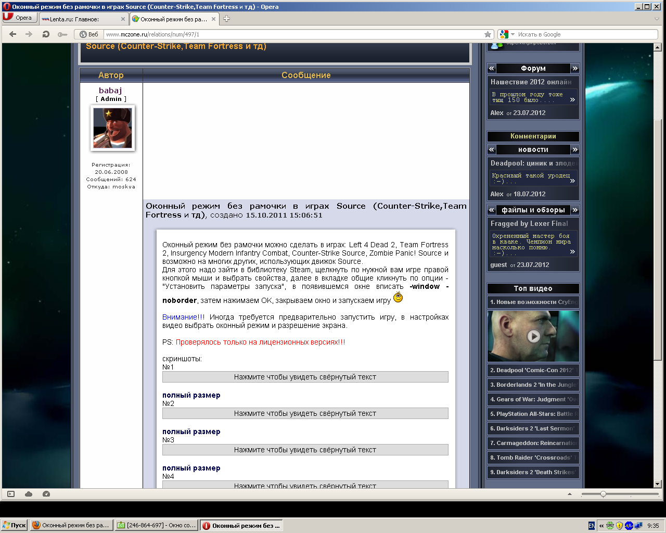Expand spoiler under №2 screenshot
This screenshot has height=533, width=666.
[x=305, y=413]
